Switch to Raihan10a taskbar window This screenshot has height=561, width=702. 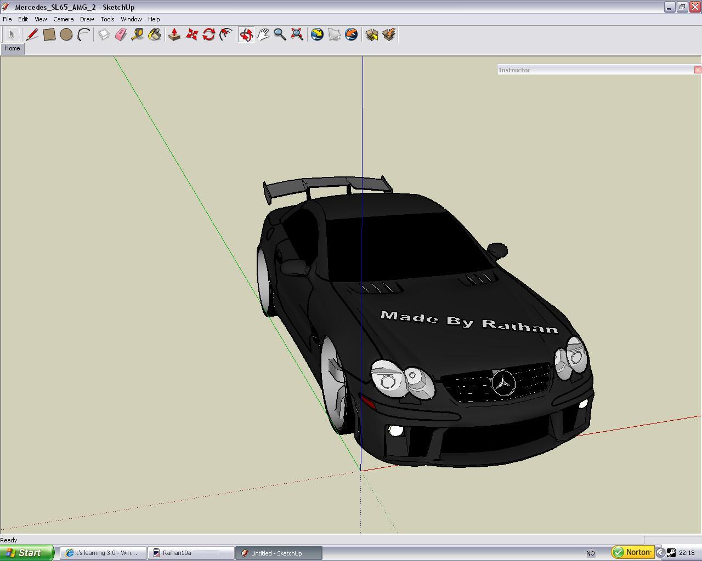(191, 553)
